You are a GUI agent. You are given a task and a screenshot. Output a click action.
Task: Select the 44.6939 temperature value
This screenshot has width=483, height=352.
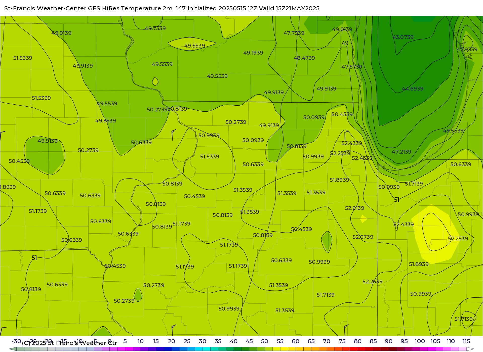[413, 89]
